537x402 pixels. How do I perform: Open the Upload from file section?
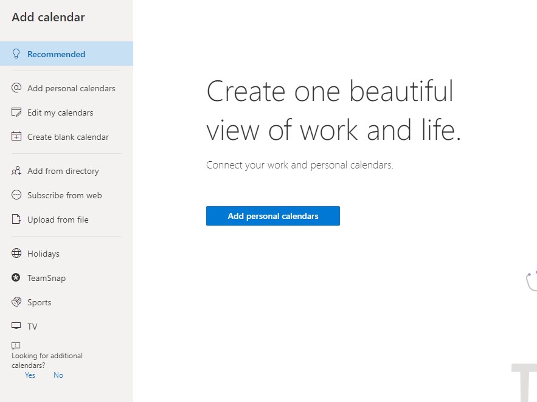pos(58,220)
